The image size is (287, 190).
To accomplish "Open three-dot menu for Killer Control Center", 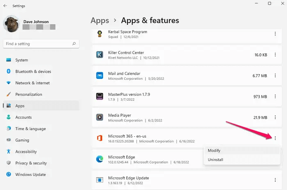I will (x=275, y=55).
